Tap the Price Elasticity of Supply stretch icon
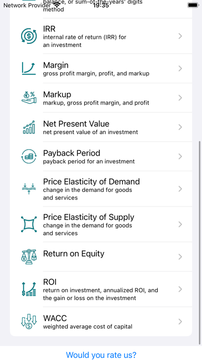The height and width of the screenshot is (360, 202). point(29,224)
